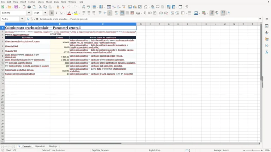Click the Function Wizard fx icon
The height and width of the screenshot is (152, 271).
[28, 19]
